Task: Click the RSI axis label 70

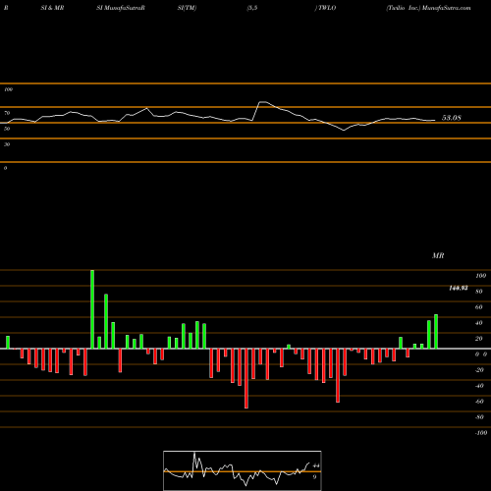Action: point(7,113)
